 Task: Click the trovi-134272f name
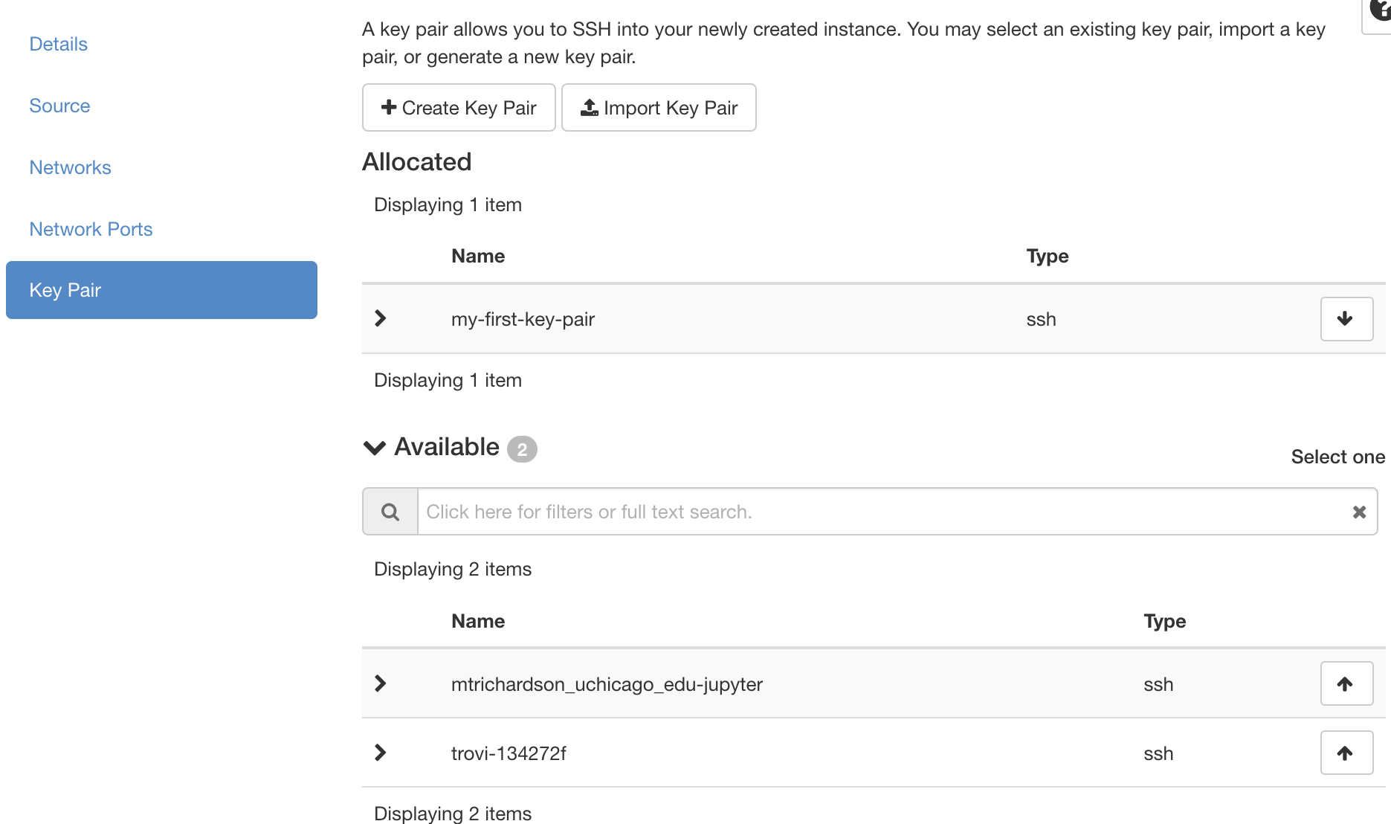pos(509,753)
